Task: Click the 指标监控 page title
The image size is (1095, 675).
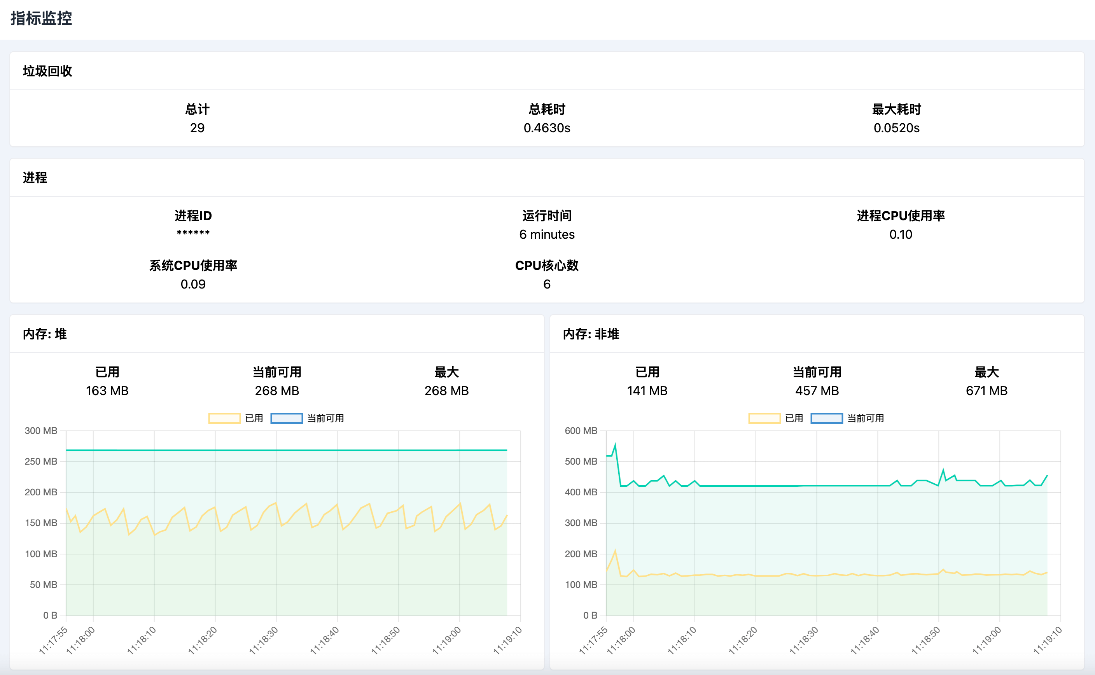Action: coord(41,18)
